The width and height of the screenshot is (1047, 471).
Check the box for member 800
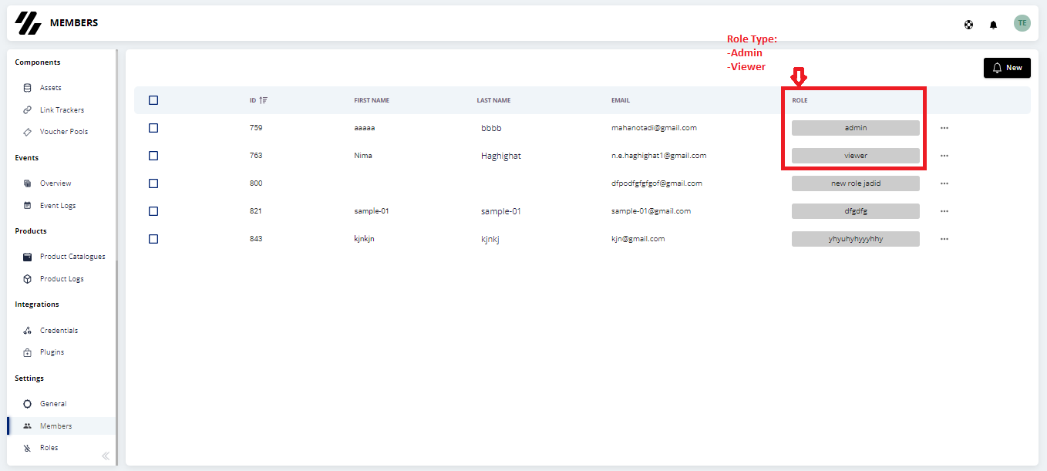click(153, 183)
